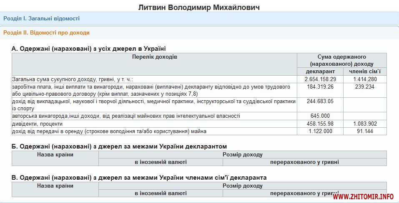Select the Перелік доходів column header

(154, 57)
